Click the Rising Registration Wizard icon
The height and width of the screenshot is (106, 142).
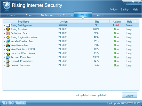8,37
